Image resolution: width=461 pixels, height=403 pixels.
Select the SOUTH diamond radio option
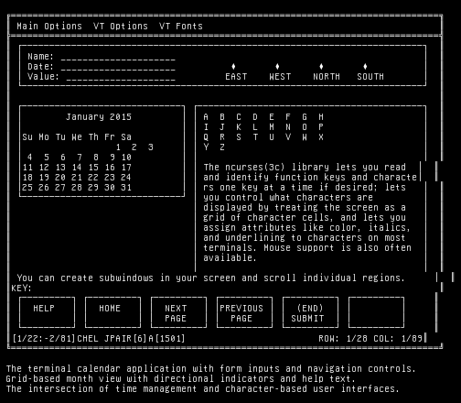(365, 67)
